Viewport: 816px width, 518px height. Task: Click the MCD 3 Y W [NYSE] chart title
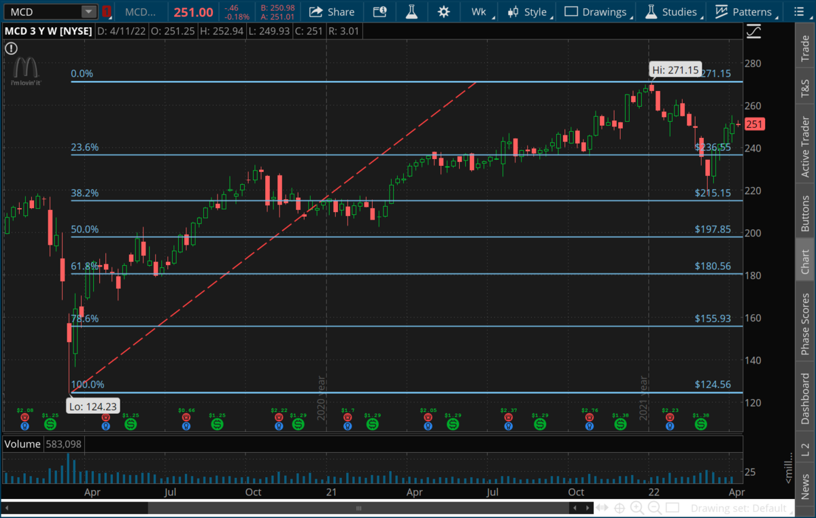48,31
